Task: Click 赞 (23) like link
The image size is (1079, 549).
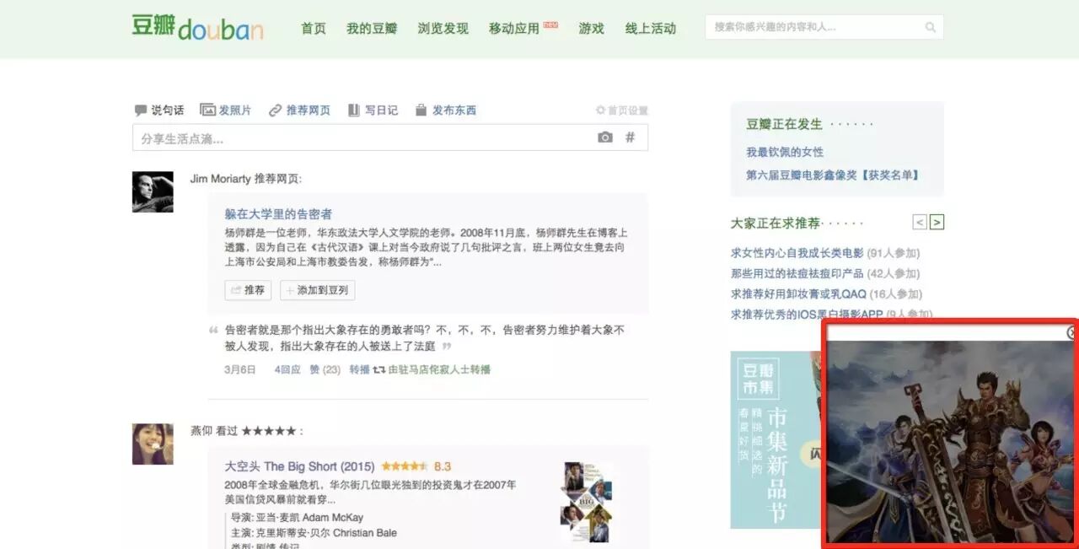Action: (325, 369)
